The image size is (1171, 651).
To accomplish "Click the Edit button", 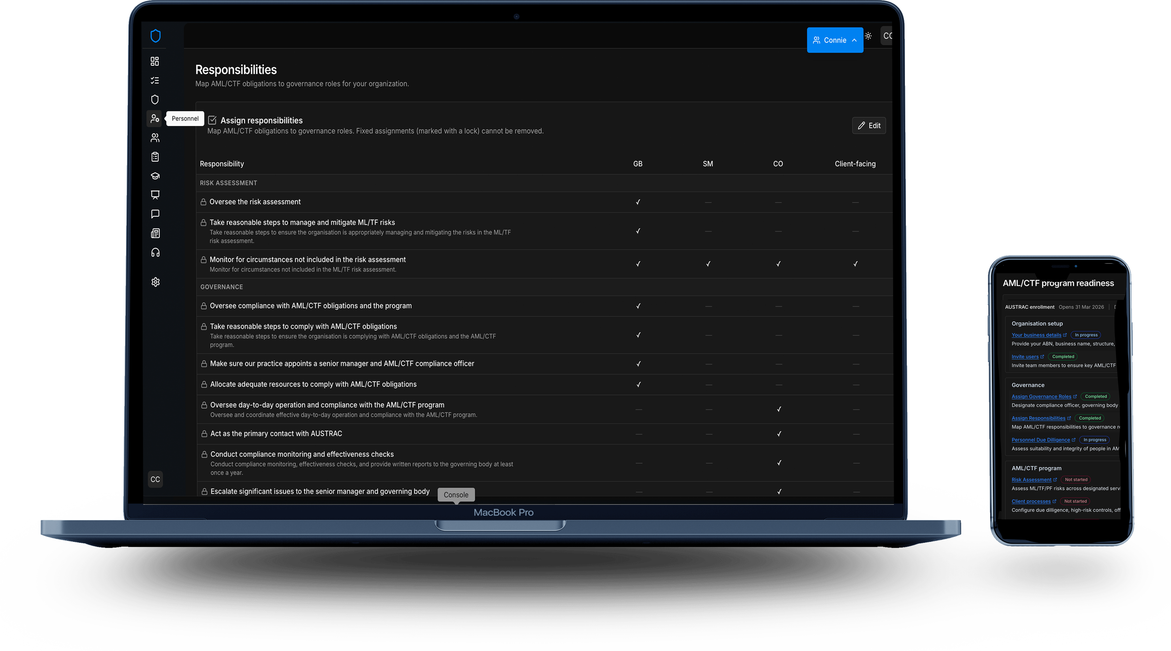I will [x=869, y=126].
